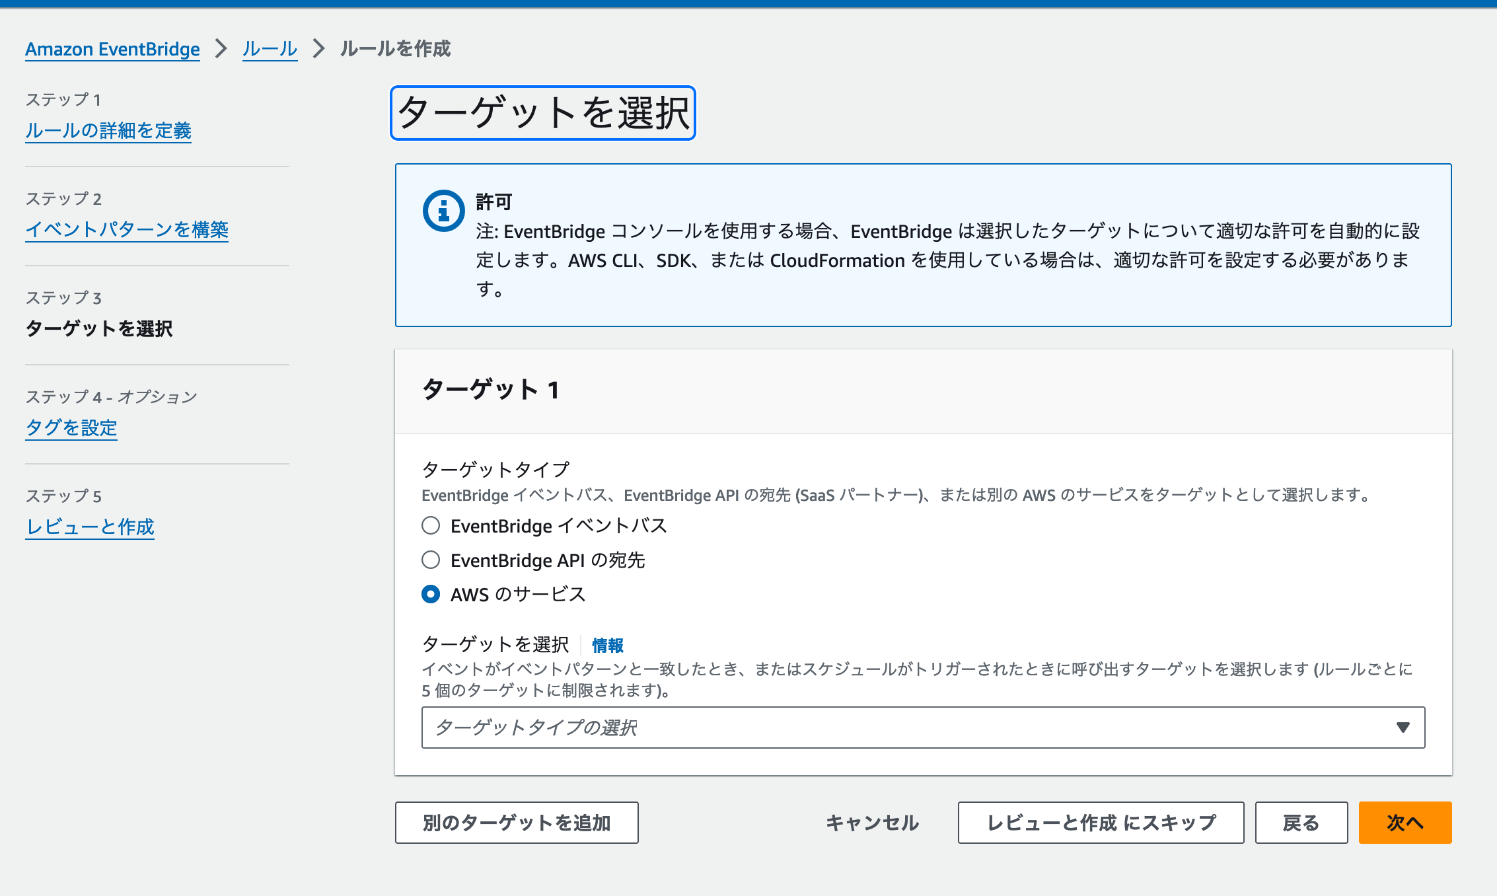
Task: Click the ターゲットを選択 page heading
Action: 543,112
